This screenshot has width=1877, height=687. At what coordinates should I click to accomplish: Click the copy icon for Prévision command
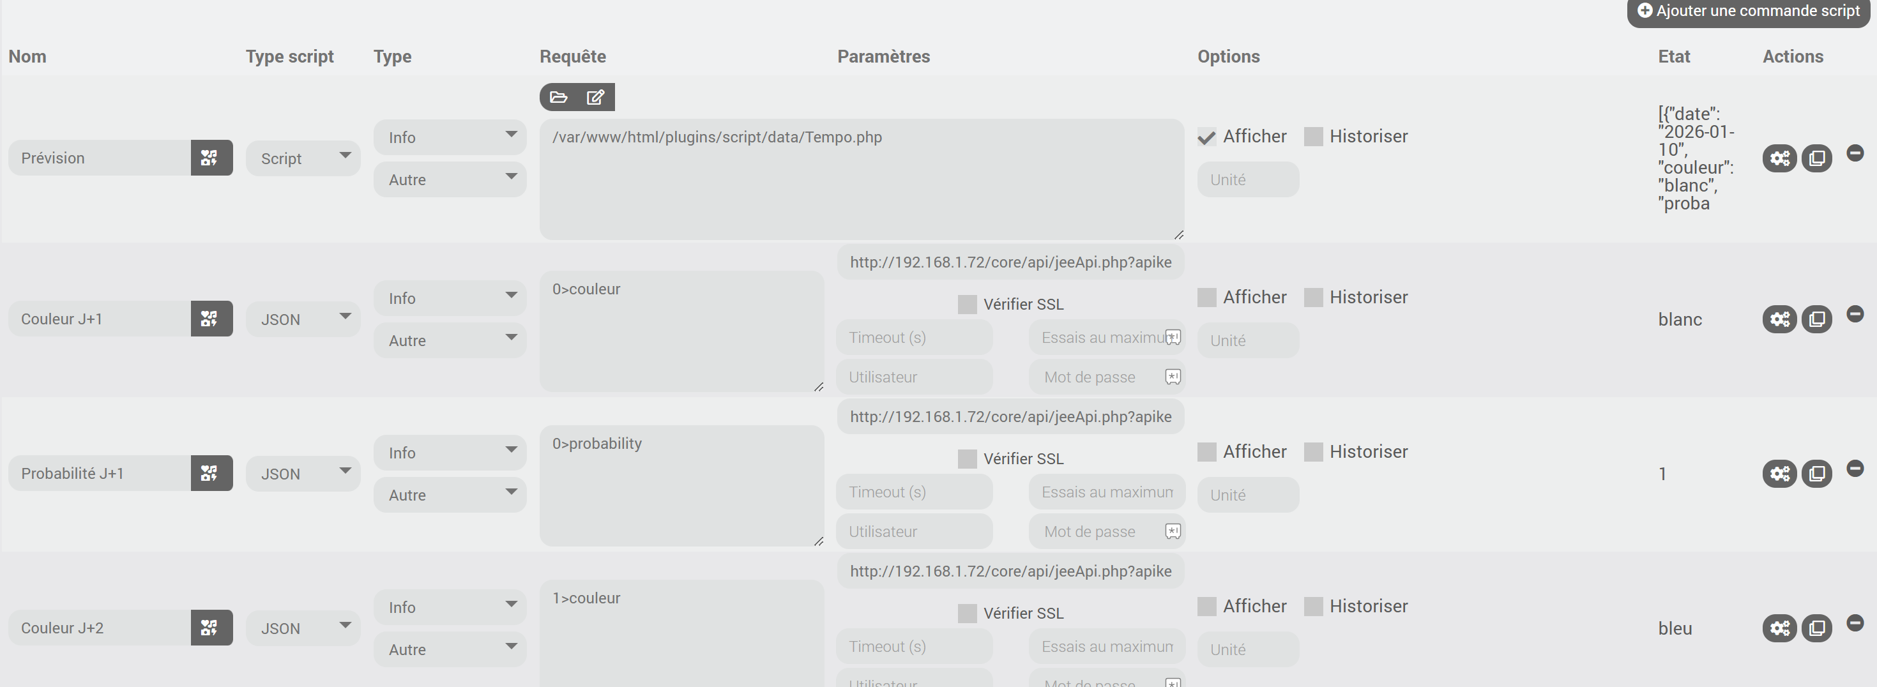point(1816,158)
